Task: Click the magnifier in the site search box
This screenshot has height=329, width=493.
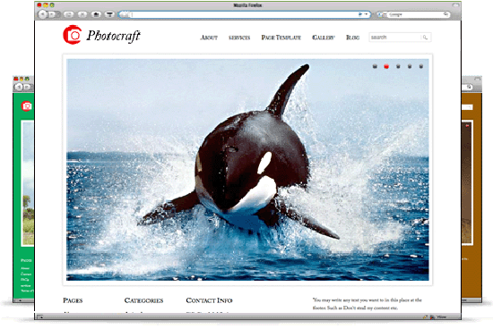Action: (x=425, y=38)
